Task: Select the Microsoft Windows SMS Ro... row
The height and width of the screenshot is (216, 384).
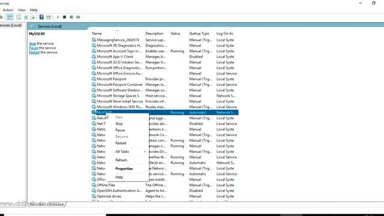Action: coord(164,107)
